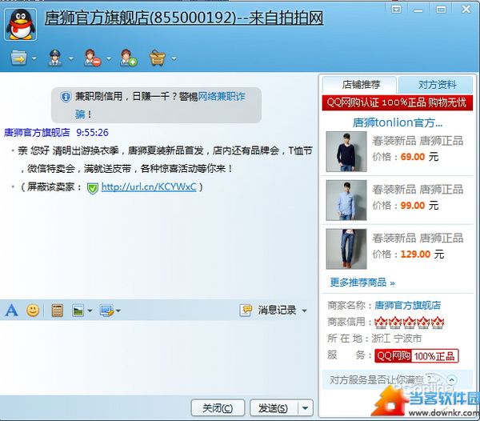Open the jeans product thumbnail
480x421 pixels.
[x=346, y=249]
